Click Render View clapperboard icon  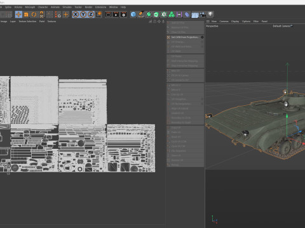click(x=108, y=15)
